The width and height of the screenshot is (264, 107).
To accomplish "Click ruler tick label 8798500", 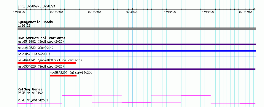I will click(x=170, y=12).
